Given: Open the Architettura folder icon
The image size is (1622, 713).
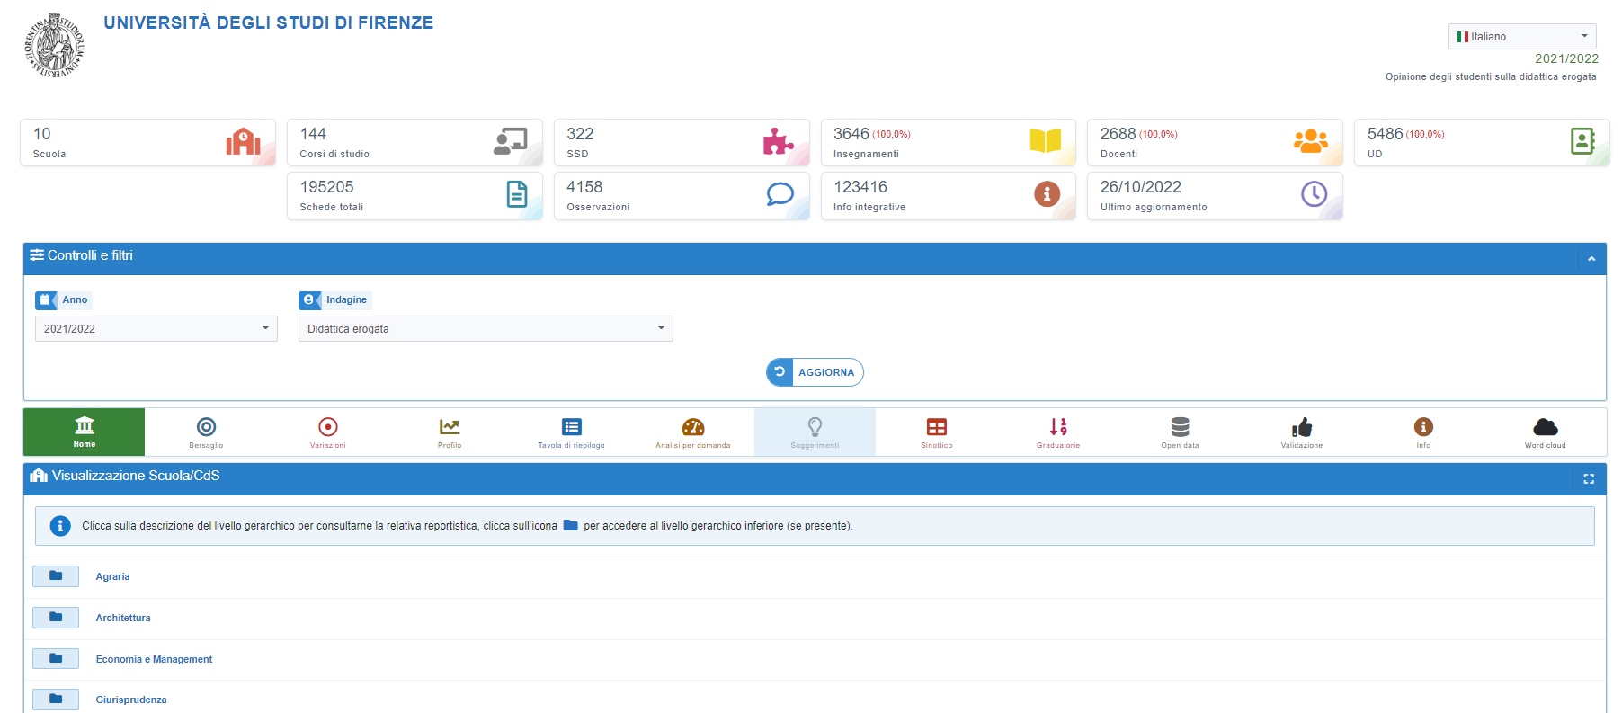Looking at the screenshot, I should (56, 618).
